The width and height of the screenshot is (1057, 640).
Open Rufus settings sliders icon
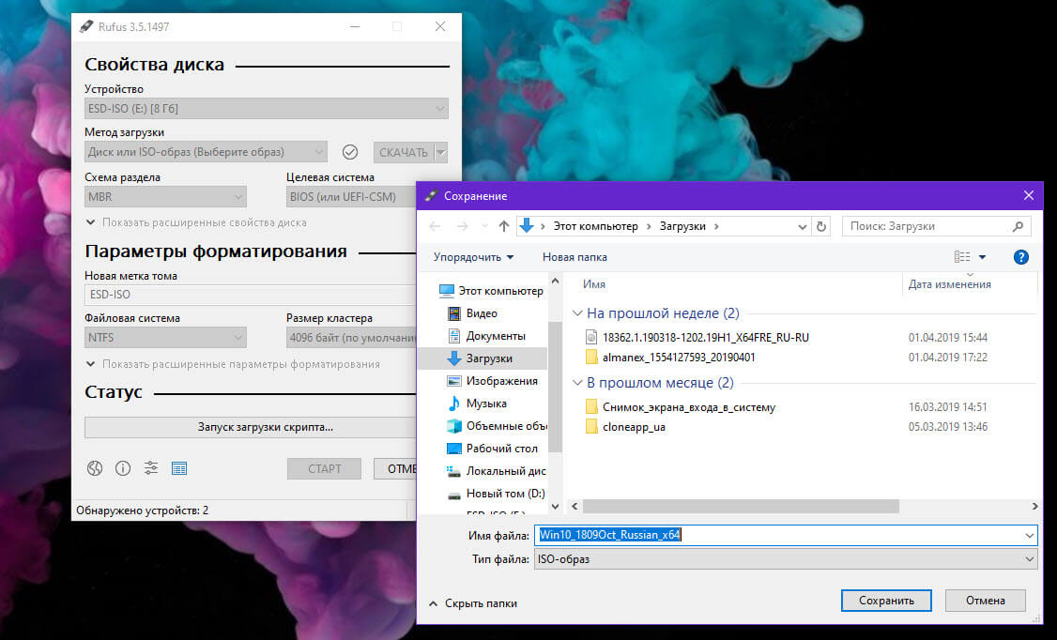[151, 468]
